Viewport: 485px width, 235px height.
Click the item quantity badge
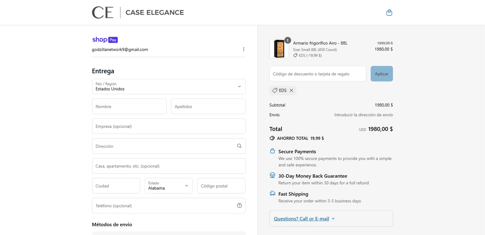pos(287,40)
